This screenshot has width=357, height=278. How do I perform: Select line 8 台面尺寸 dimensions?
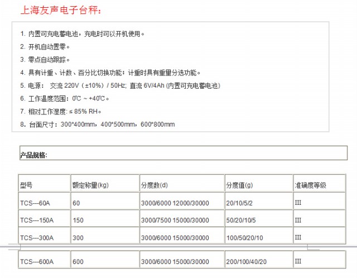pyautogui.click(x=98, y=124)
